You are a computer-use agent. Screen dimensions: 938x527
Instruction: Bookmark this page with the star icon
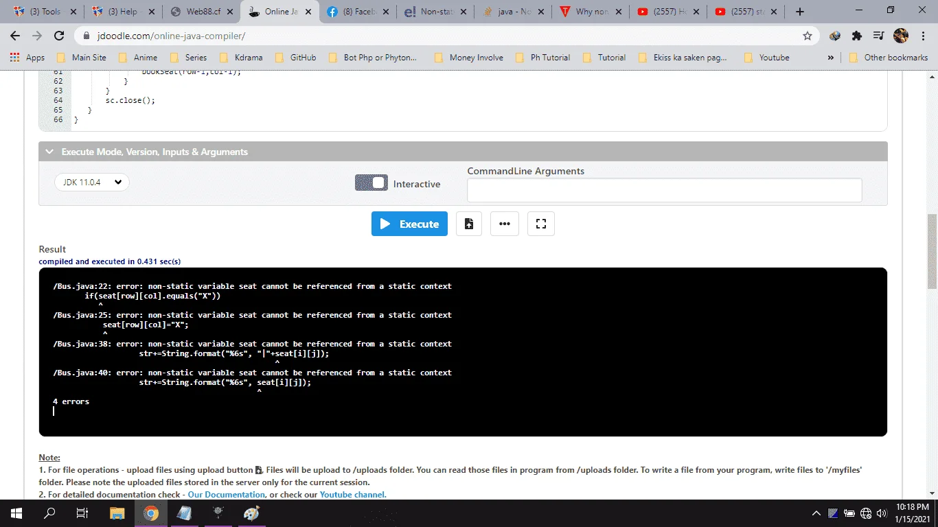click(x=808, y=36)
